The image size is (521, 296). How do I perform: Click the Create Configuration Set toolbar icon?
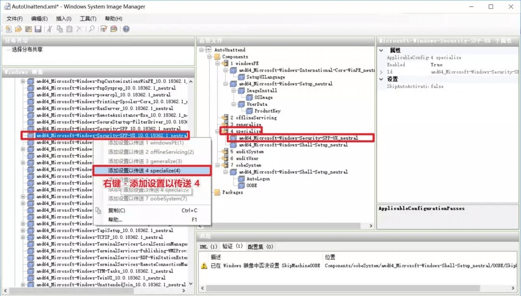114,29
